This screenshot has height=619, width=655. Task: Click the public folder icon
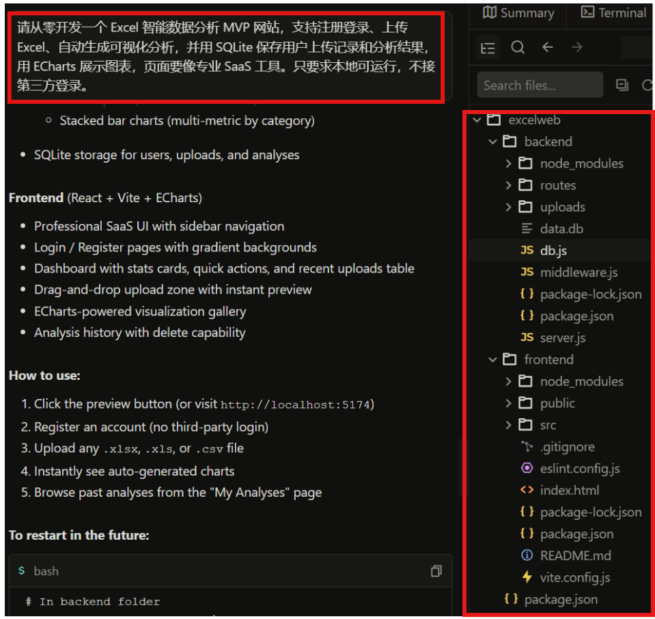(x=525, y=402)
